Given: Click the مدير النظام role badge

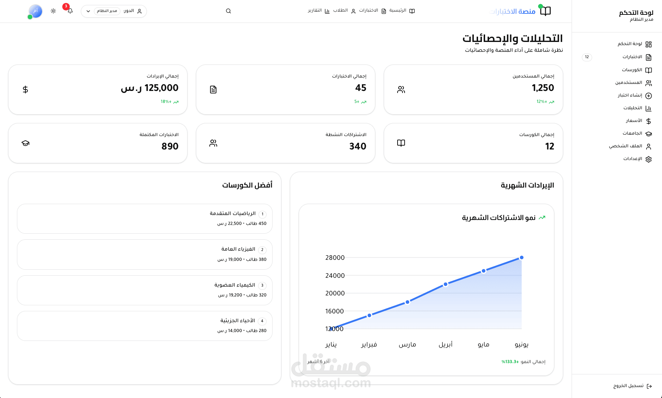Looking at the screenshot, I should pyautogui.click(x=107, y=11).
